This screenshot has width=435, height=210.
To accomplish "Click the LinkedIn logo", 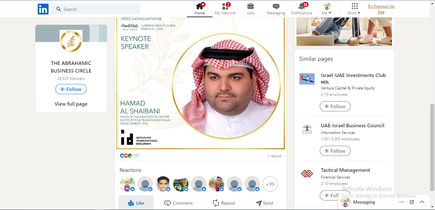I will (43, 9).
